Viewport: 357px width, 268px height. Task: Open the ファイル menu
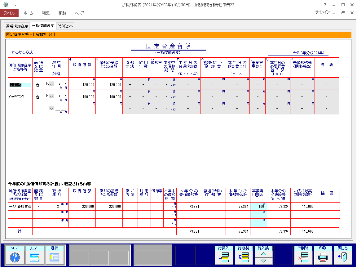[9, 13]
